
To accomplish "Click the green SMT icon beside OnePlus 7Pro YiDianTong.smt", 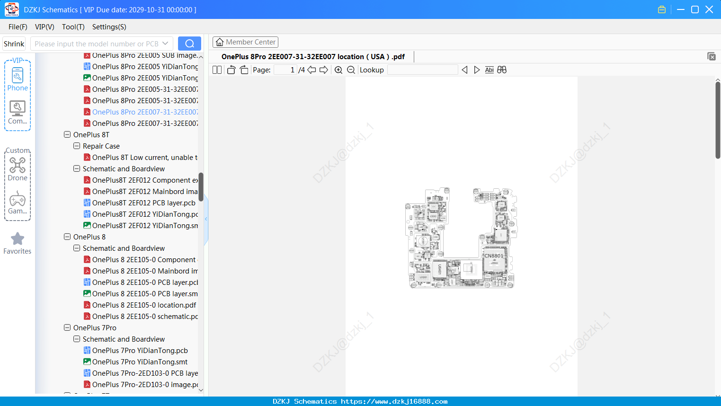I will pyautogui.click(x=87, y=362).
